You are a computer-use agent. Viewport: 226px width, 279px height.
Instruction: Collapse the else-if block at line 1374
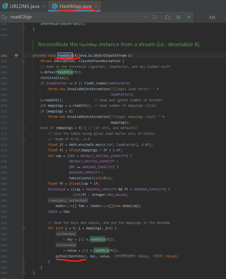24,128
